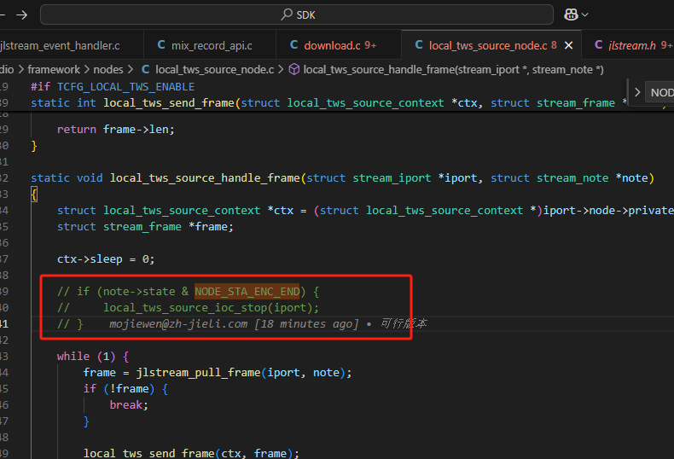Screen dimensions: 674x459
Task: Click C icon in breadcrumb path
Action: pyautogui.click(x=146, y=69)
